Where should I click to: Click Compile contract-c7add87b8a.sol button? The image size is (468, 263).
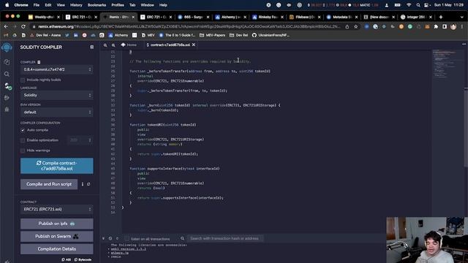pyautogui.click(x=57, y=166)
